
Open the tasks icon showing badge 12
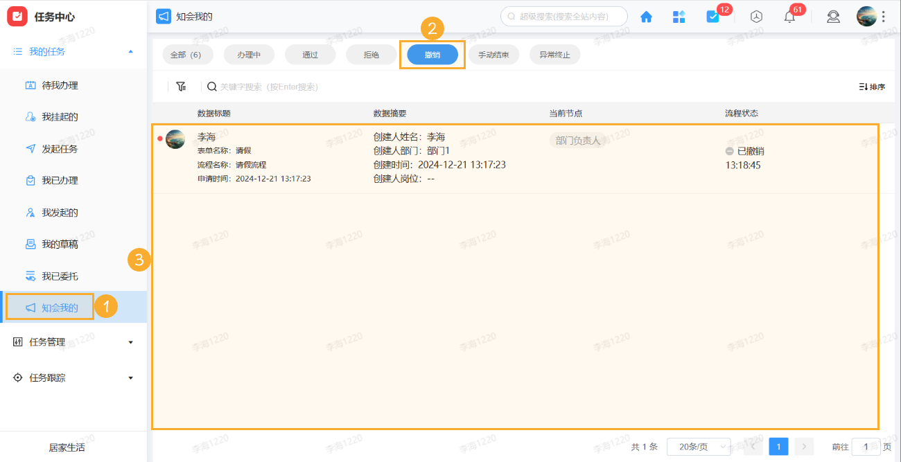(714, 16)
